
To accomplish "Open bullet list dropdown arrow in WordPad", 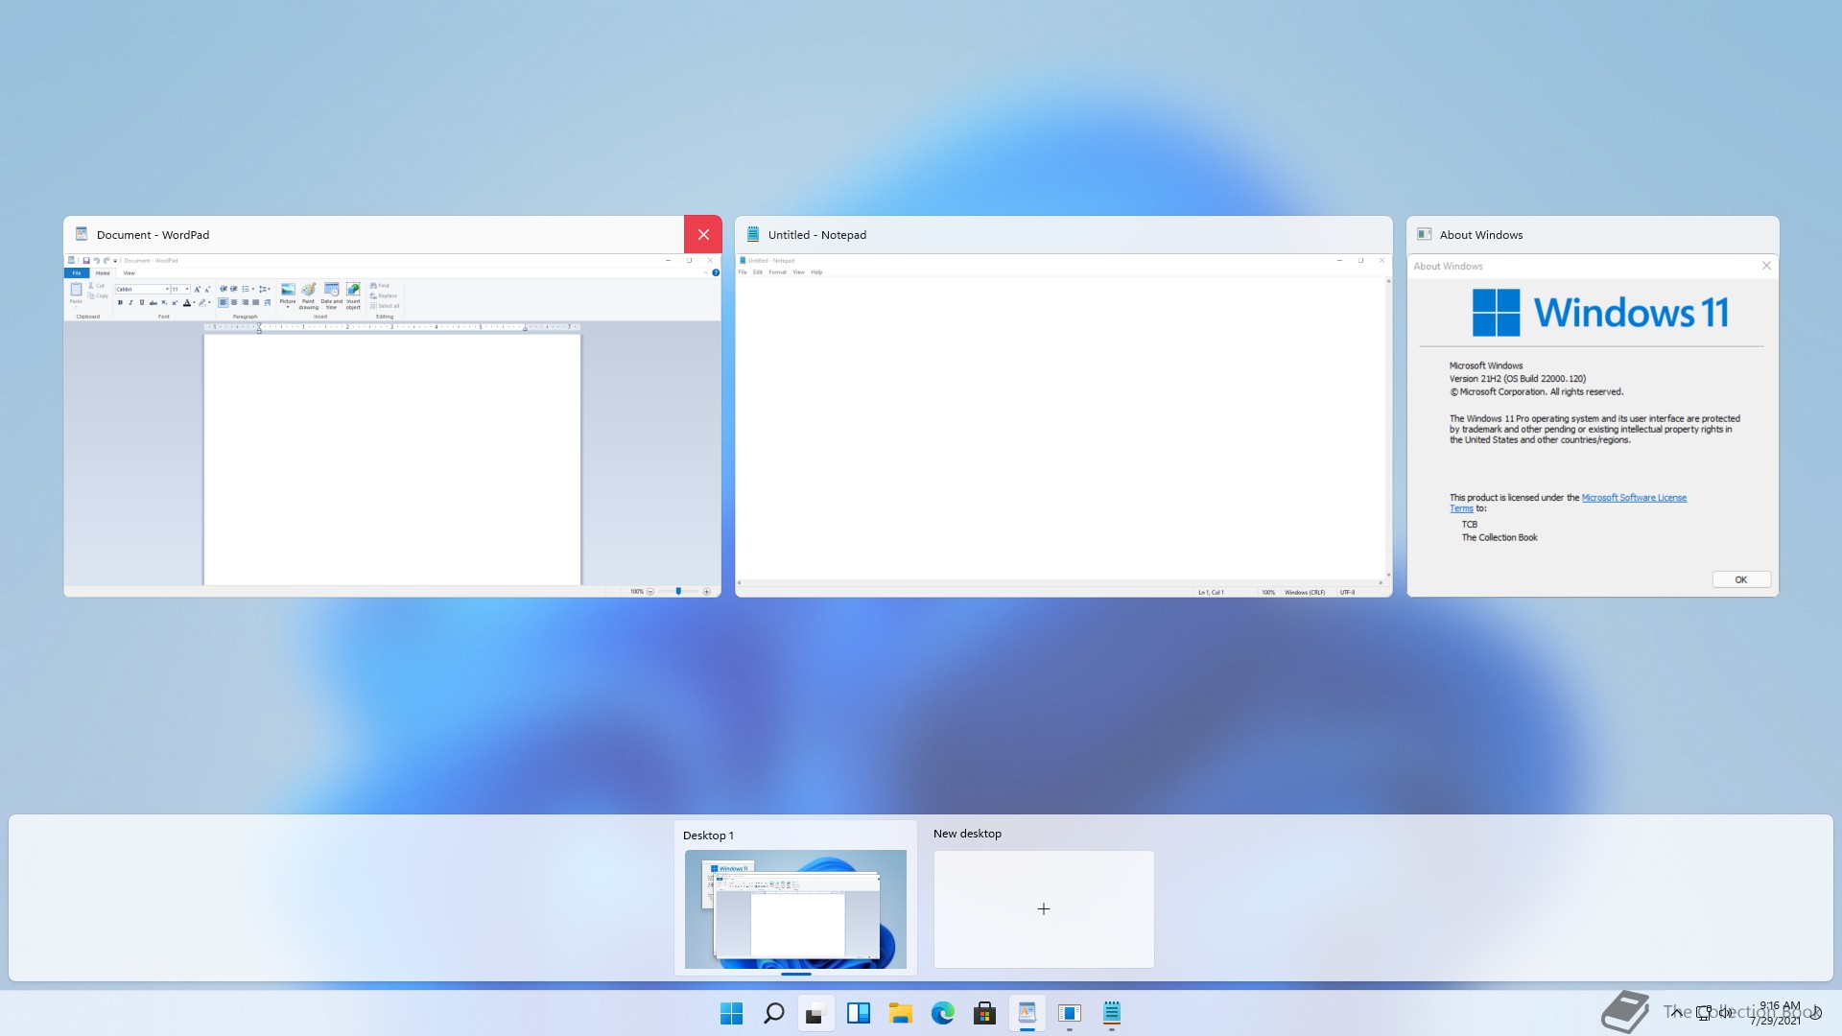I will [253, 289].
